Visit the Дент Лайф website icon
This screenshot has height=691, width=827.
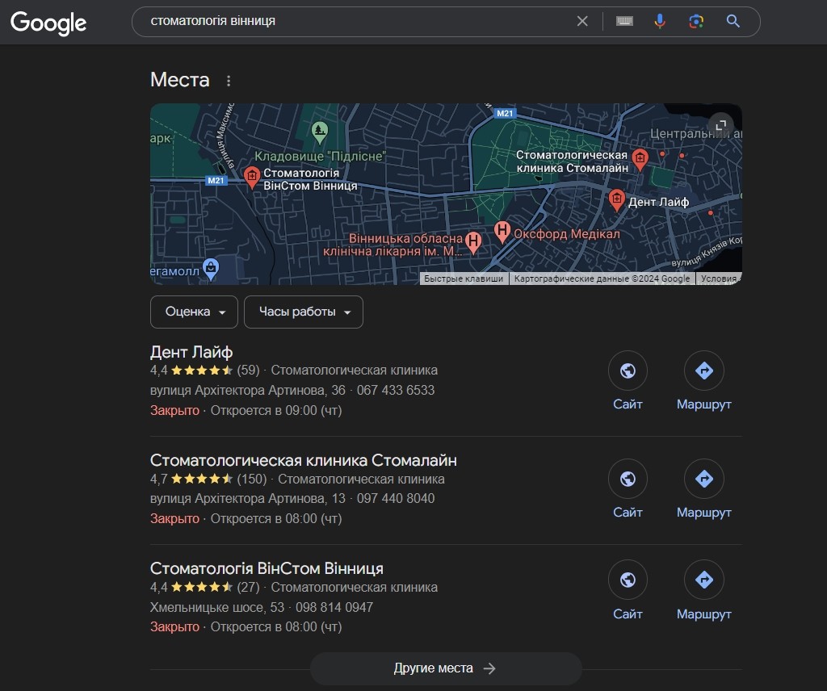coord(628,371)
